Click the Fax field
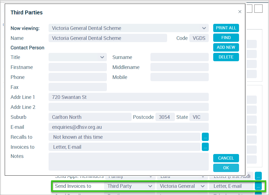This screenshot has height=195, width=269. coord(77,87)
